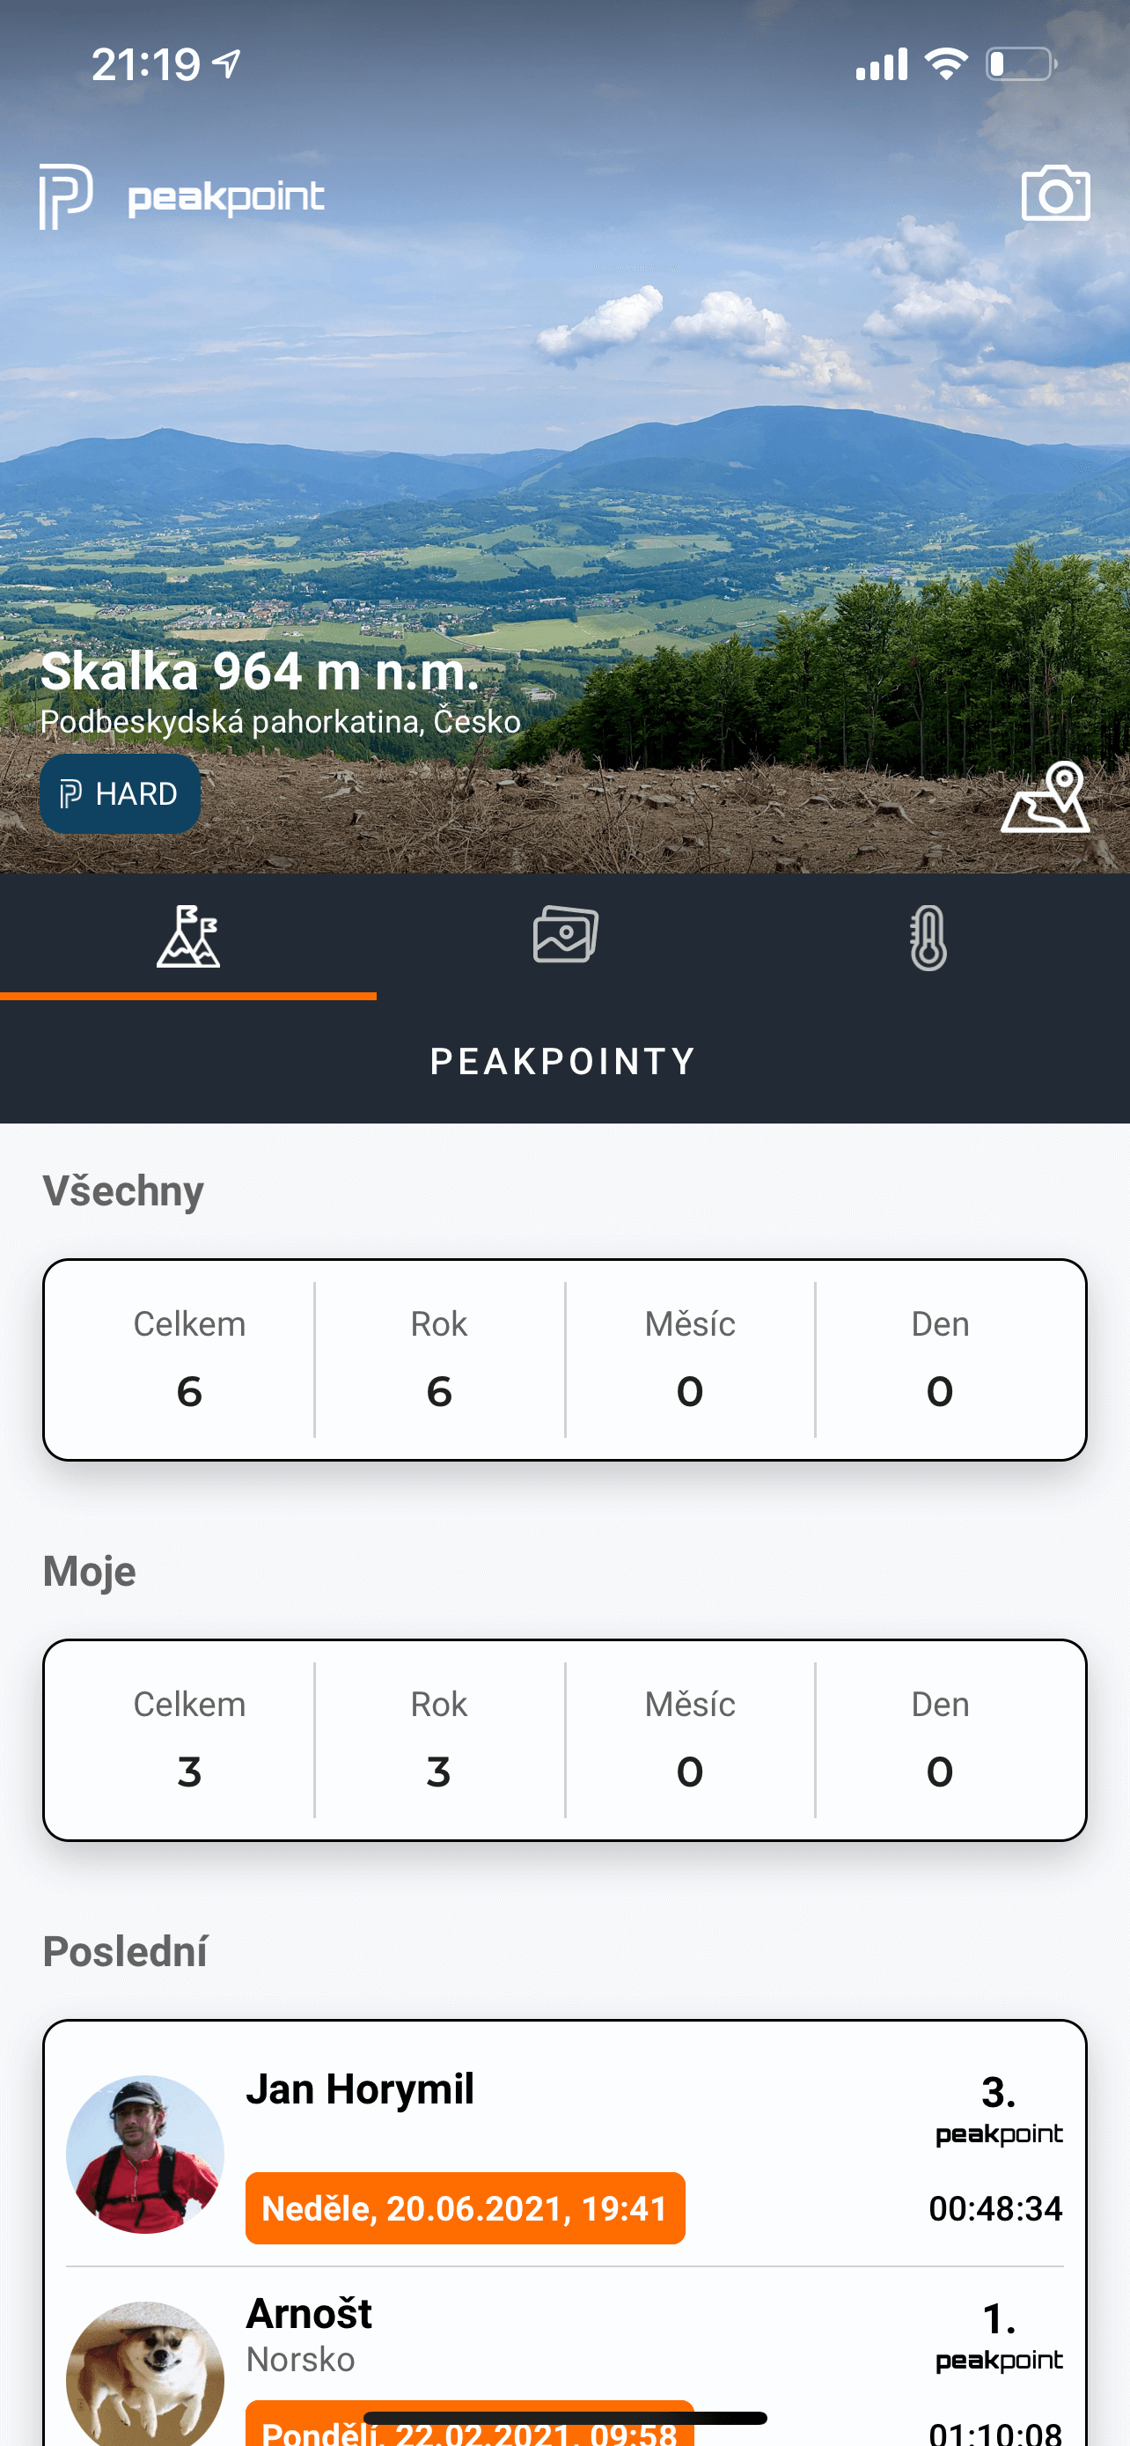1130x2446 pixels.
Task: Select Jan Horymil's name
Action: click(x=361, y=2090)
